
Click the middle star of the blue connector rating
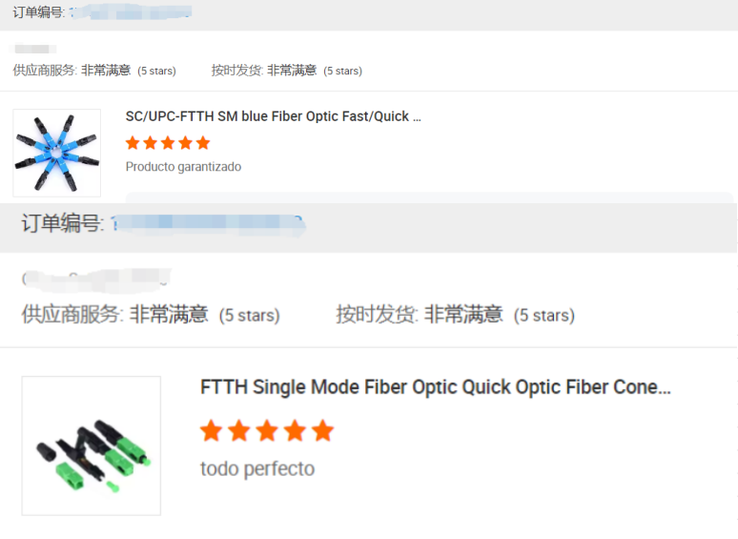[168, 143]
